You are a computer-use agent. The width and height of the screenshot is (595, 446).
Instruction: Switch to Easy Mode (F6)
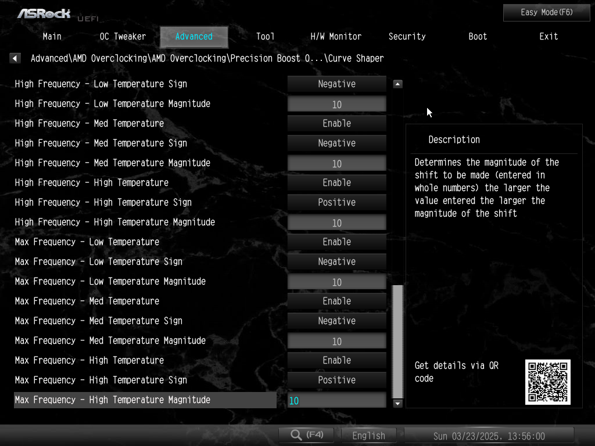coord(546,13)
